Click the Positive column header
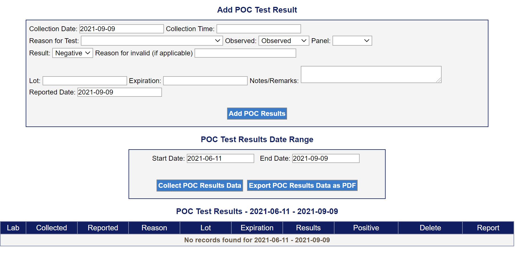This screenshot has width=529, height=276. pyautogui.click(x=366, y=228)
